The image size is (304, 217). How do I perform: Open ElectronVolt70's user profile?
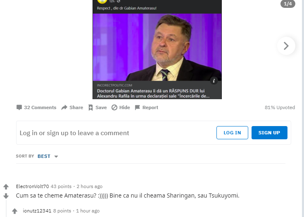32,186
